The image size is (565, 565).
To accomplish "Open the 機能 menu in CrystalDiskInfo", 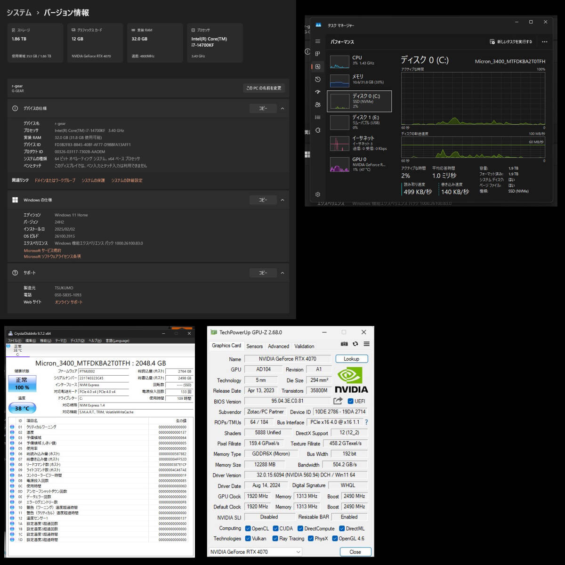I will pyautogui.click(x=45, y=340).
